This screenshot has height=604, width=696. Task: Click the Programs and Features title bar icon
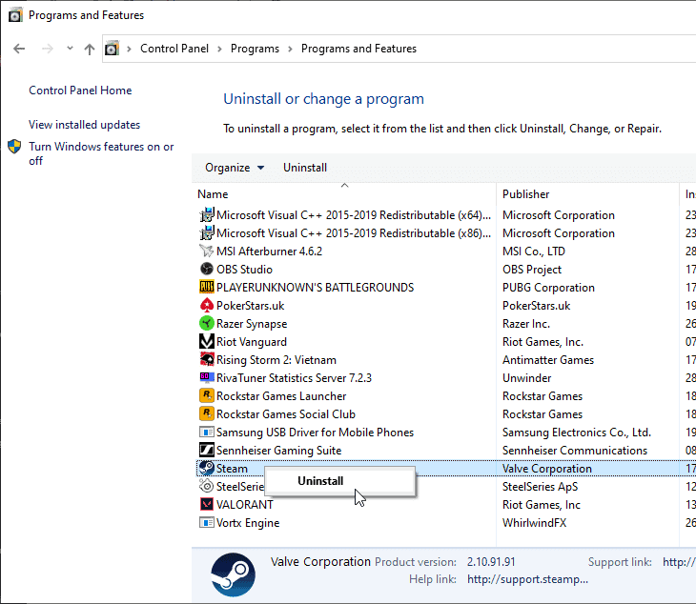pos(15,15)
